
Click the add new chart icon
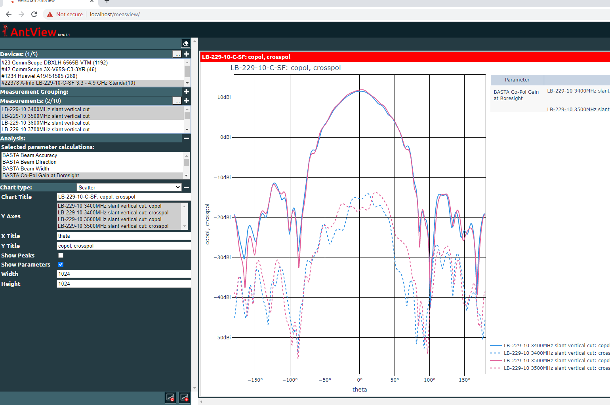[185, 397]
